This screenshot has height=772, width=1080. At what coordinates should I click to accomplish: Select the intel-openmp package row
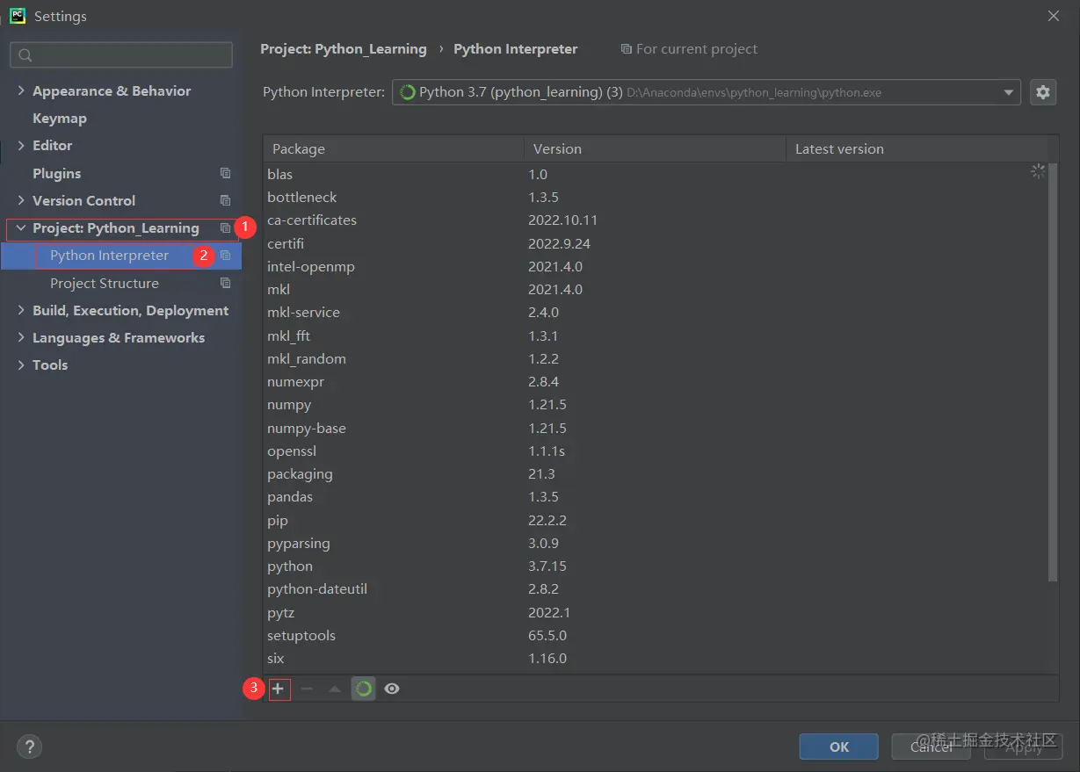point(656,266)
